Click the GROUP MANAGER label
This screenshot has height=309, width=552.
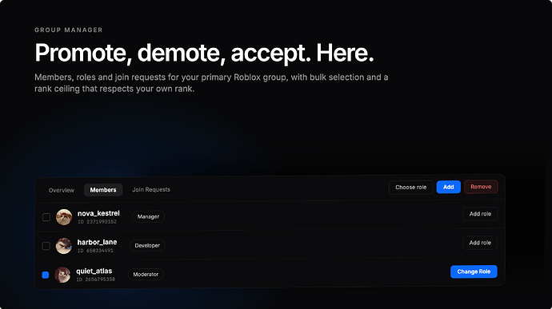click(69, 30)
